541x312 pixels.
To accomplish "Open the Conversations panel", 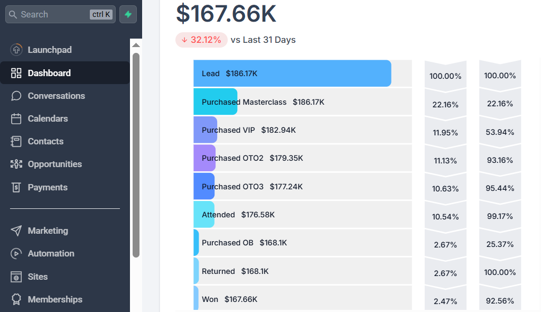I will 56,96.
